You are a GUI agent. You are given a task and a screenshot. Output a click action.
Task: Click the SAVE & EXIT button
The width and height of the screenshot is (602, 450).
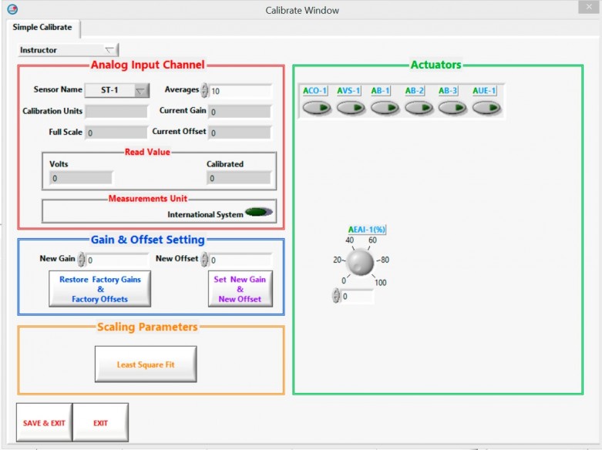coord(44,422)
